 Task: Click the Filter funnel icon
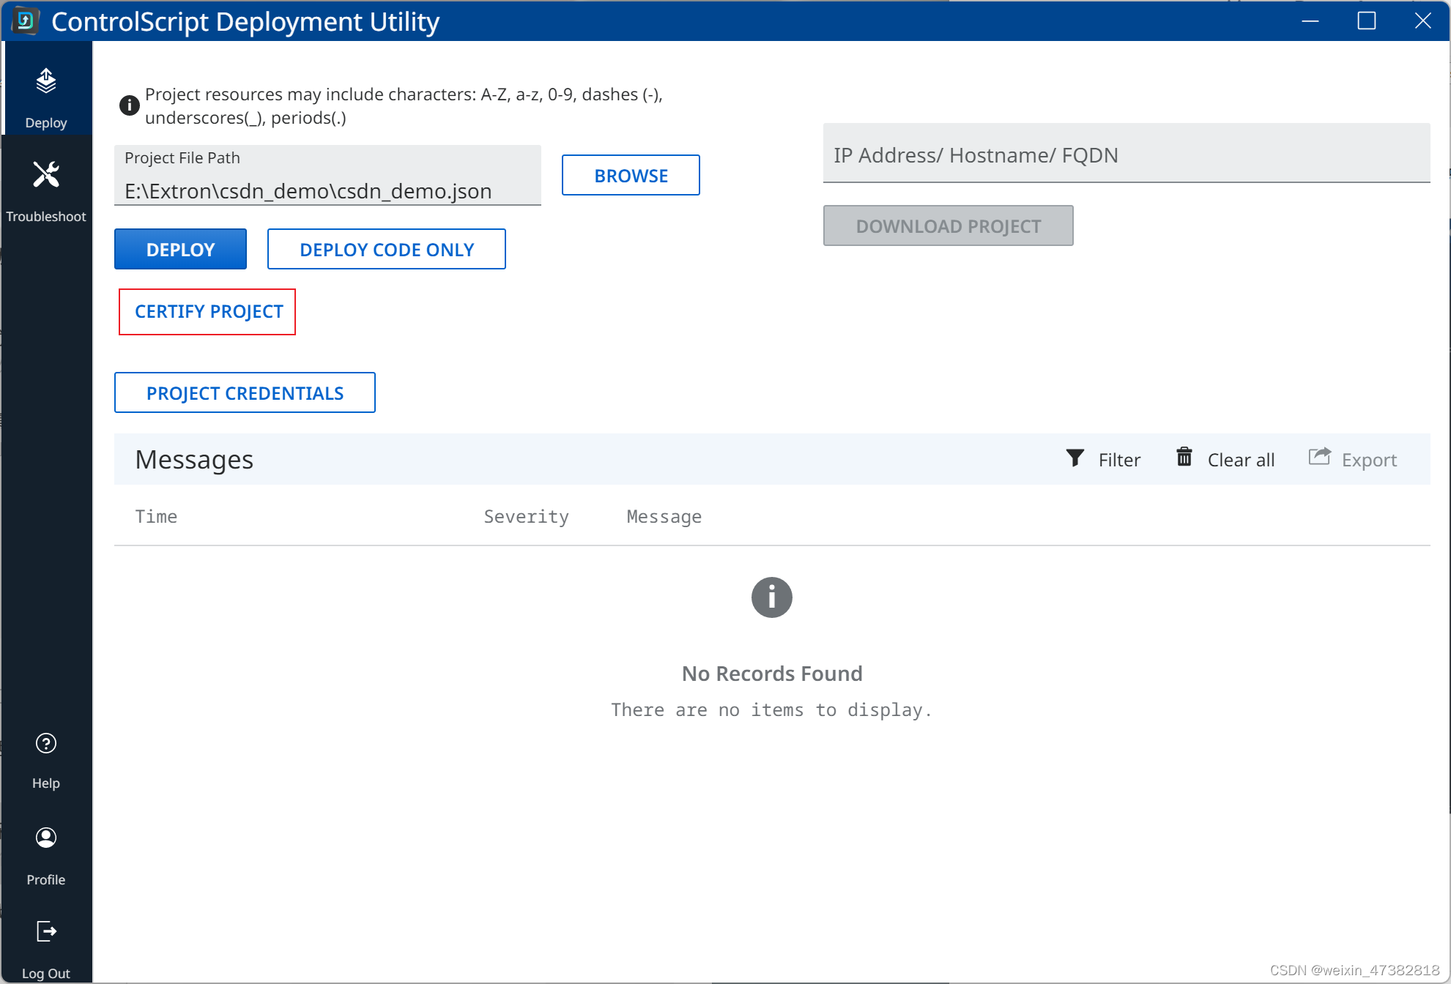tap(1075, 458)
